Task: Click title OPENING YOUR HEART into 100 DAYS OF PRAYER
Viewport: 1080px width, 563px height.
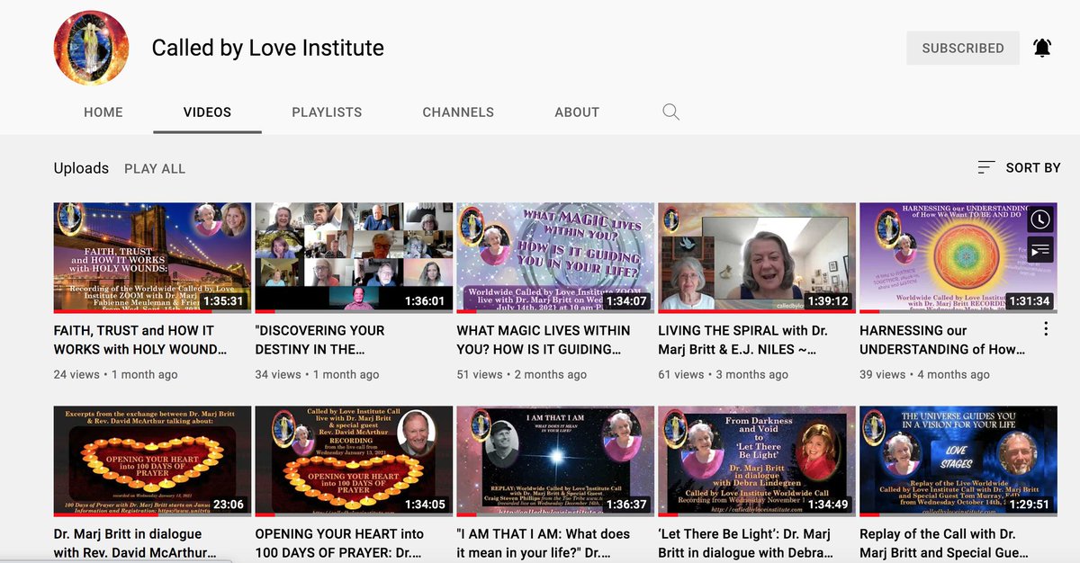Action: [x=339, y=543]
